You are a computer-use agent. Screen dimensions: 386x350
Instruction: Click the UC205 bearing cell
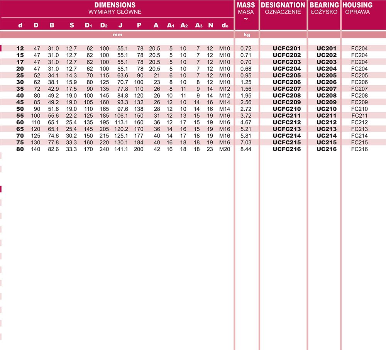(326, 75)
